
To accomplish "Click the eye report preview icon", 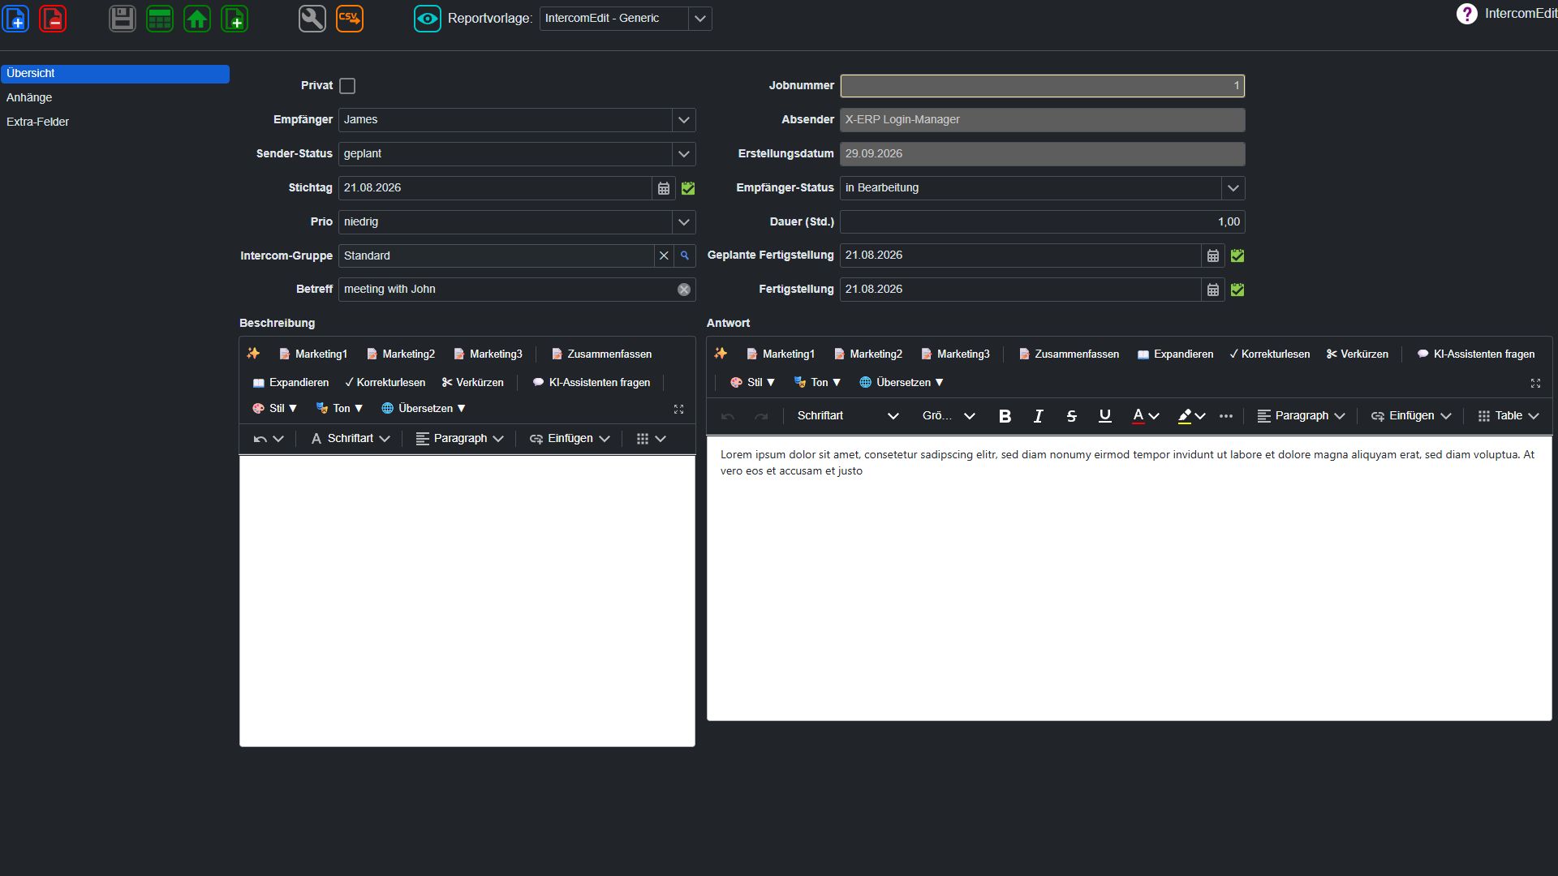I will (428, 18).
